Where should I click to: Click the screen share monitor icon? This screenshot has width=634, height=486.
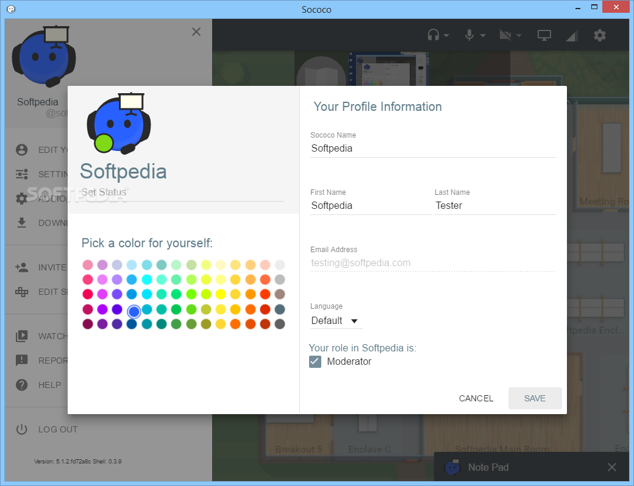point(544,35)
